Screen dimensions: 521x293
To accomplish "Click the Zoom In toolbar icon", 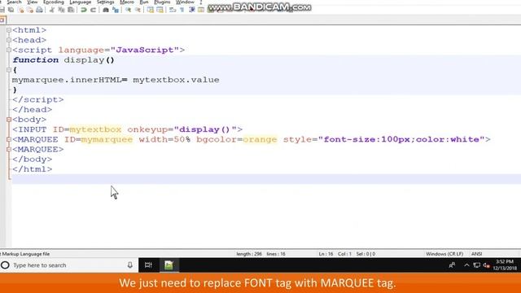I will tap(128, 10).
